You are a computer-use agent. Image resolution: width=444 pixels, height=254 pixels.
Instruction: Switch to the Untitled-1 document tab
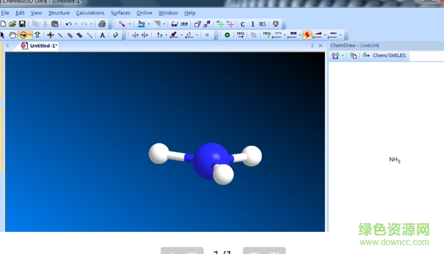point(39,46)
